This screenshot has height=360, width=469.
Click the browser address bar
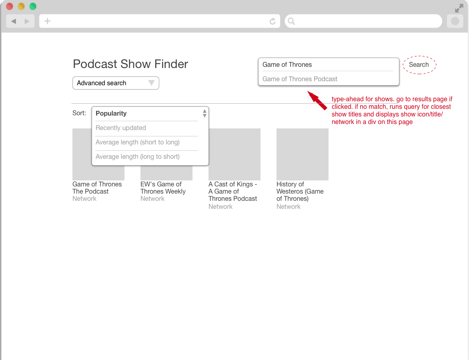pyautogui.click(x=160, y=21)
